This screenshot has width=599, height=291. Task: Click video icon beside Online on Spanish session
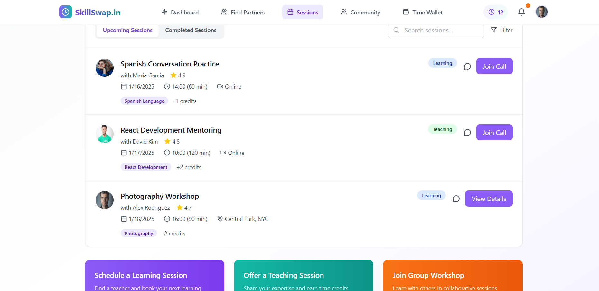220,86
